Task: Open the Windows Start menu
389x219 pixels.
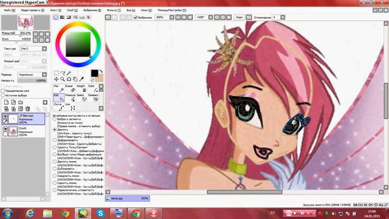Action: 7,214
